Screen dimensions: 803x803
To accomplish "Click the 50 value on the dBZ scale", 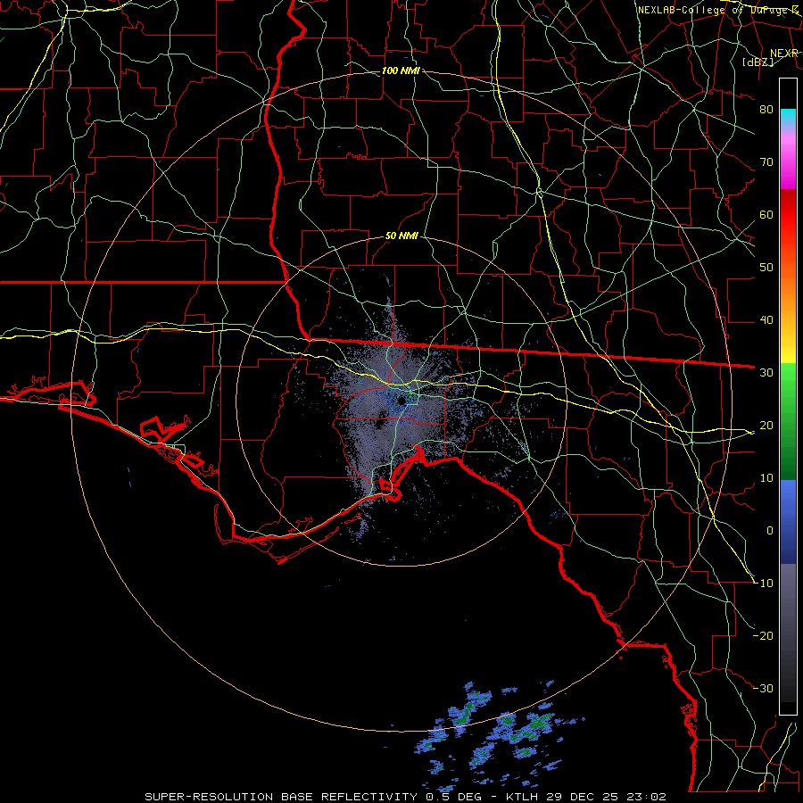I will coord(766,268).
